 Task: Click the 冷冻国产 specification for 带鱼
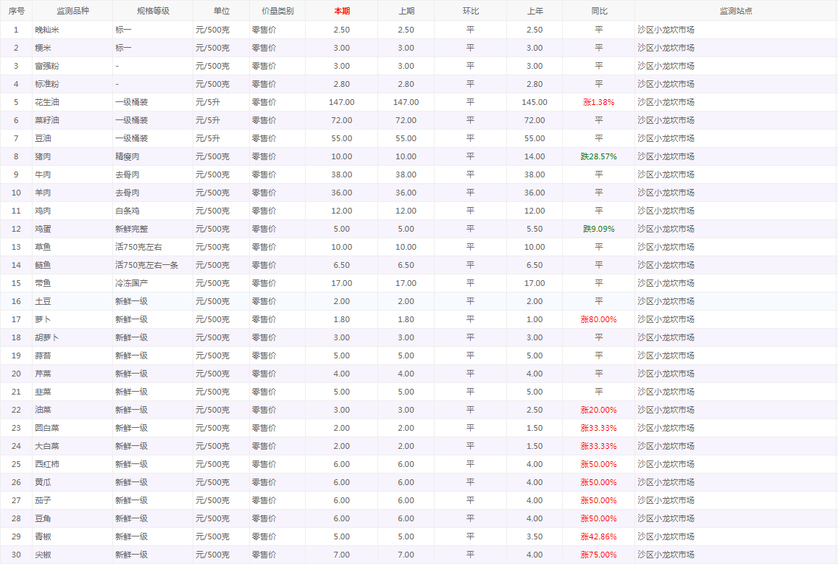point(132,283)
